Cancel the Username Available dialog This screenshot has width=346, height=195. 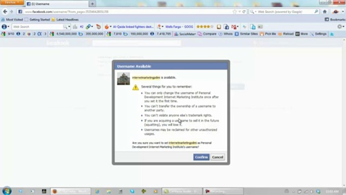218,157
